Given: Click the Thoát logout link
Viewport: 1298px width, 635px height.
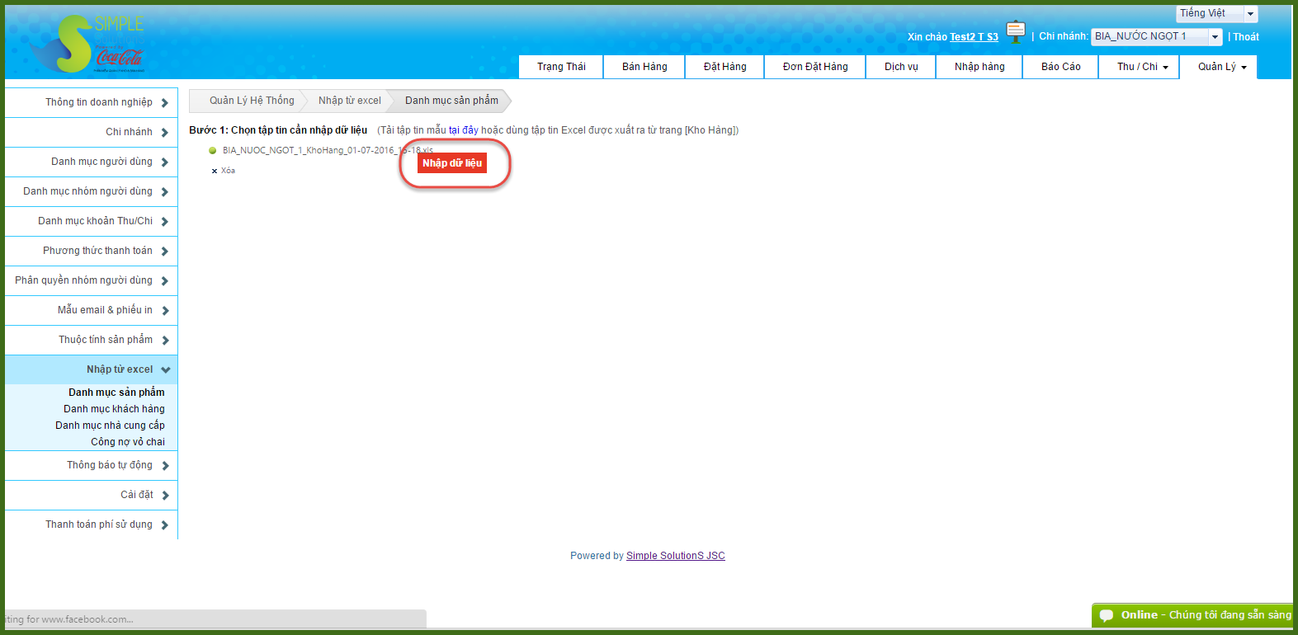Looking at the screenshot, I should (x=1245, y=37).
